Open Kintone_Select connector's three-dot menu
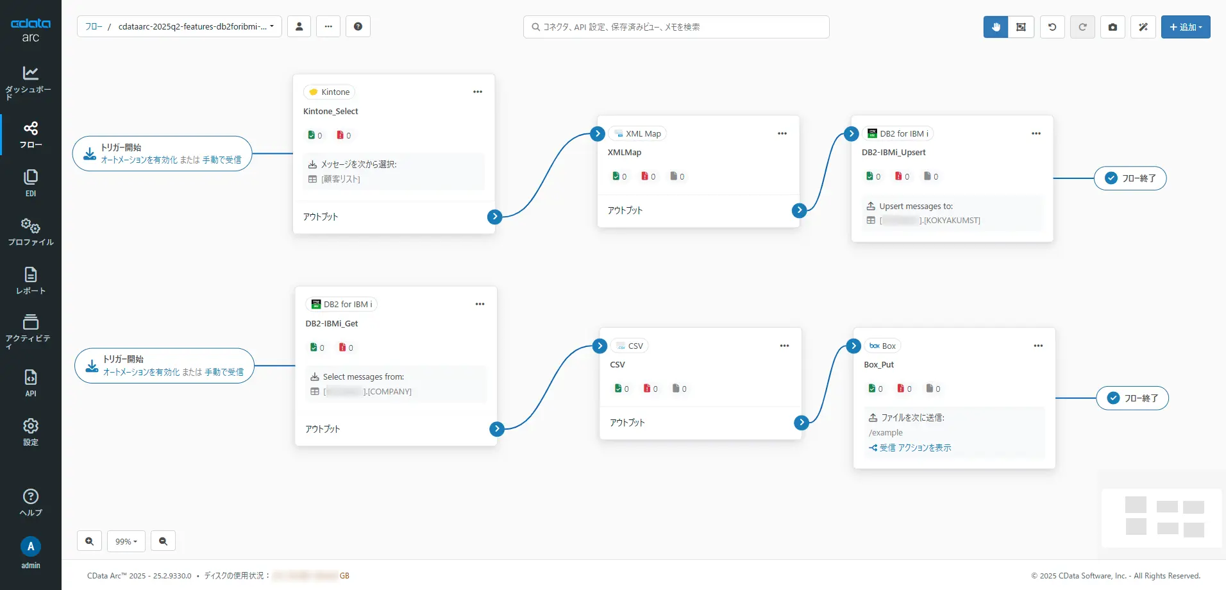The width and height of the screenshot is (1226, 590). point(478,92)
